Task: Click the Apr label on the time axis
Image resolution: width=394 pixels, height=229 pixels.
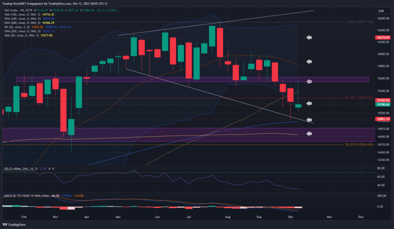Action: [x=86, y=217]
